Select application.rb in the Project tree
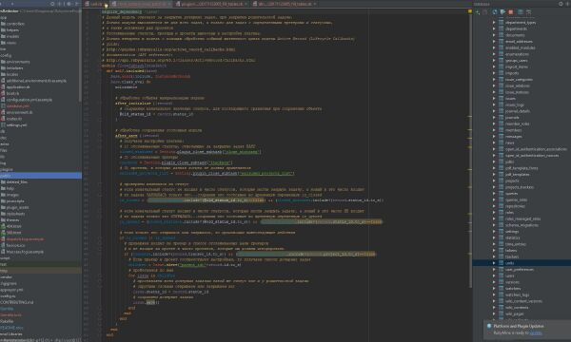Viewport: 571px width, 342px height. pyautogui.click(x=18, y=87)
